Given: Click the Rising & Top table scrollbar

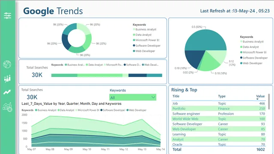Looking at the screenshot, I should tap(269, 102).
